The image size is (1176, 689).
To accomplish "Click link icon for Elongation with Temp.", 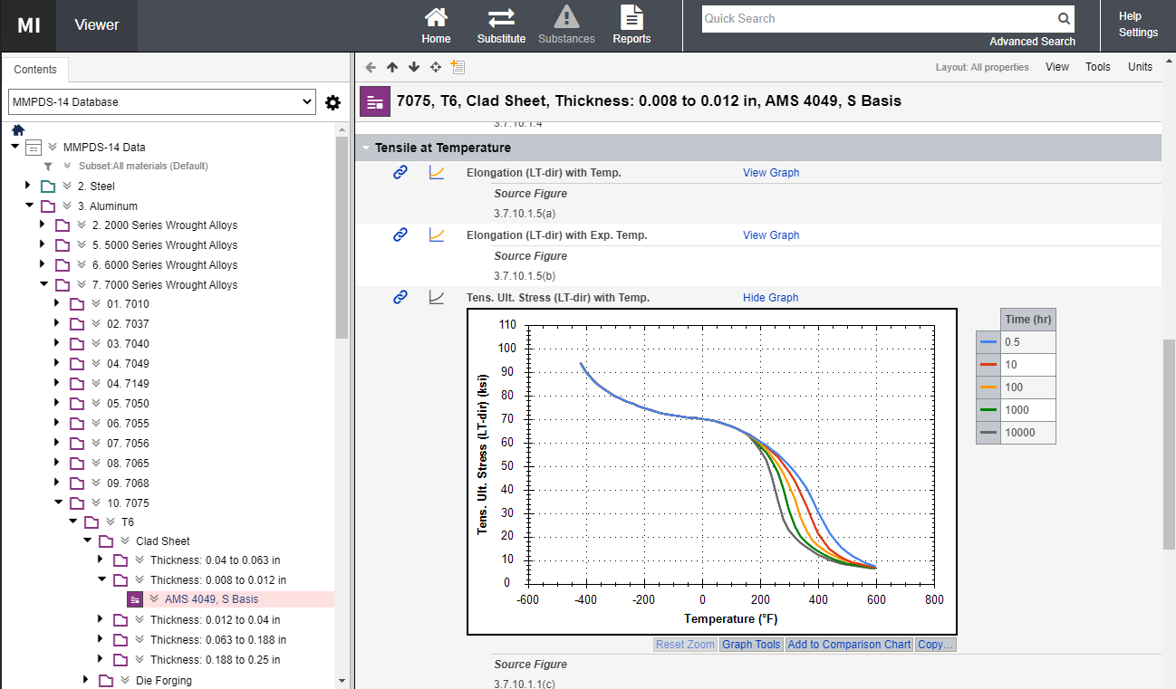I will pyautogui.click(x=400, y=172).
